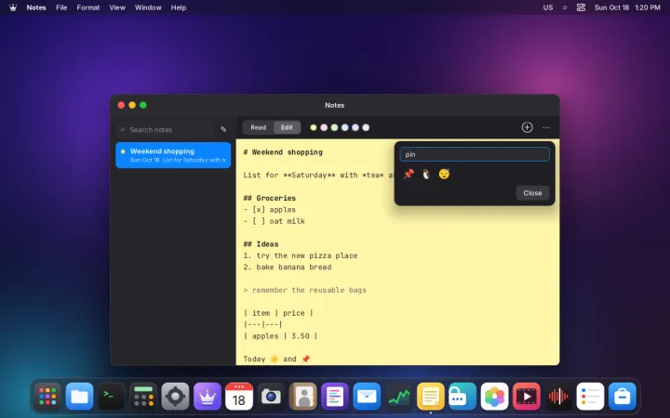
Task: Open the three-dot more options menu
Action: point(546,127)
